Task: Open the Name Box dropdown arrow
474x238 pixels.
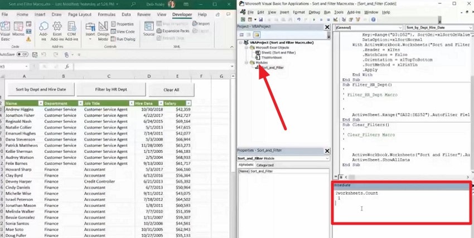Action: pyautogui.click(x=27, y=66)
